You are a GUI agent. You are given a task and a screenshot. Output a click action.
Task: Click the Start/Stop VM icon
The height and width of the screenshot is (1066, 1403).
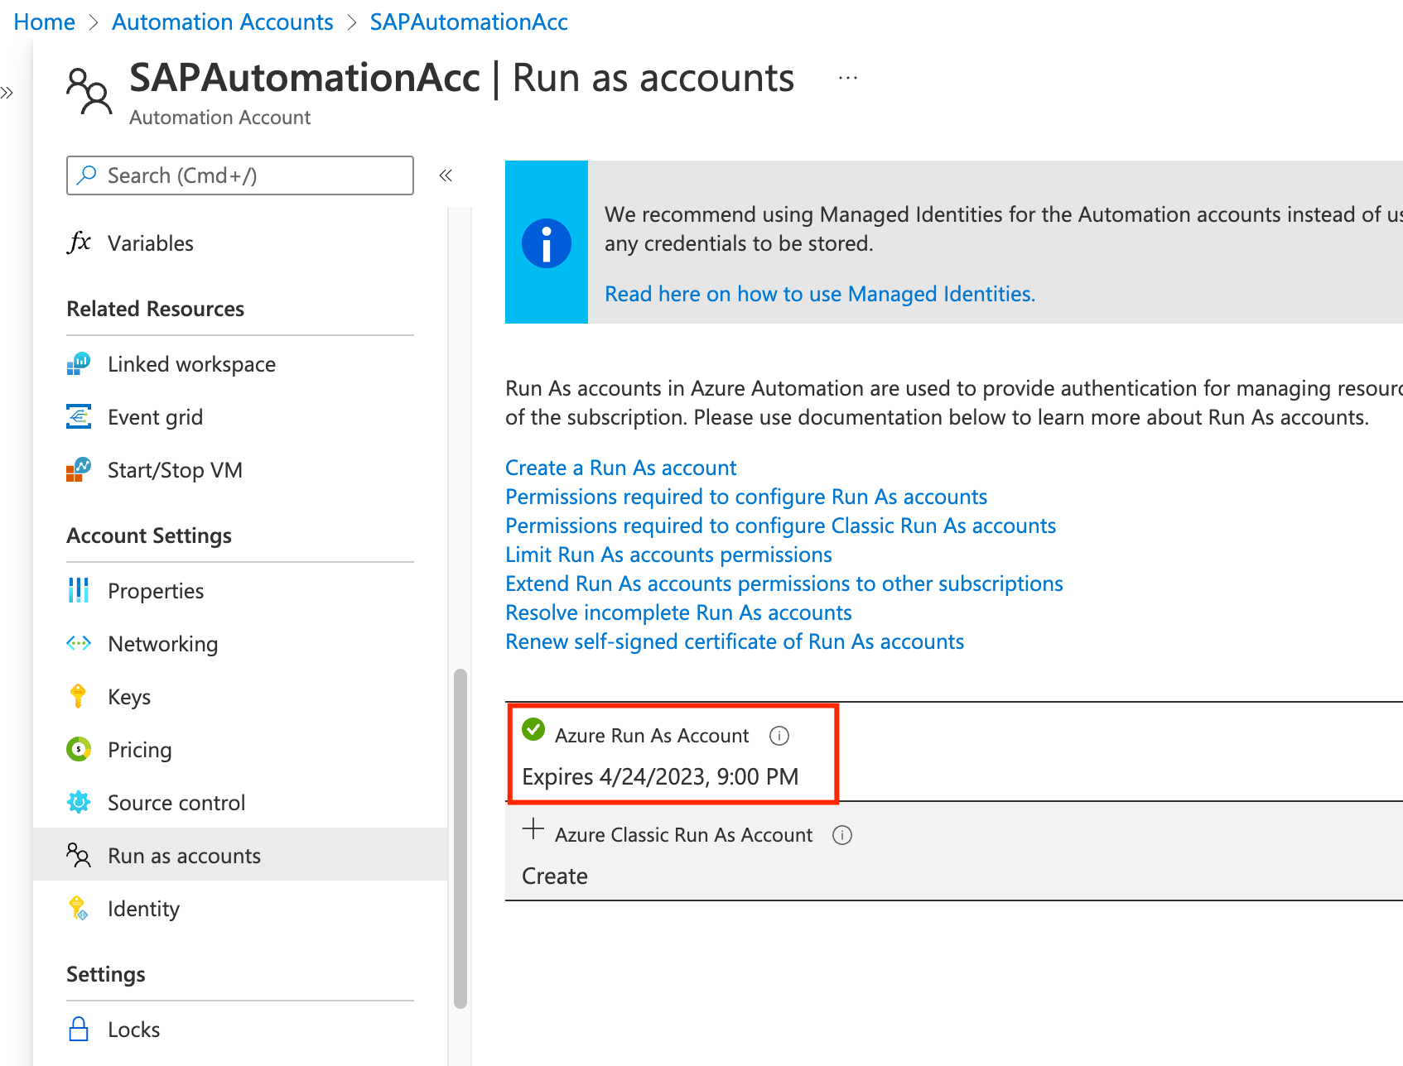pyautogui.click(x=79, y=470)
